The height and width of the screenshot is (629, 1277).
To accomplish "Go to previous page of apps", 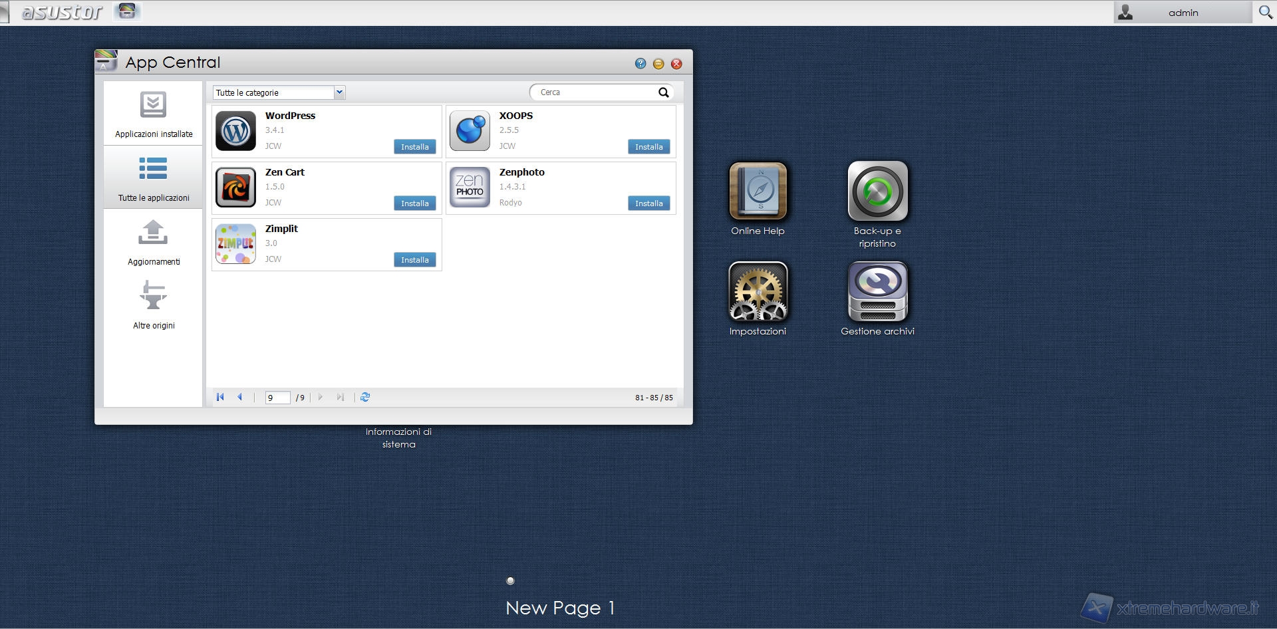I will [240, 397].
